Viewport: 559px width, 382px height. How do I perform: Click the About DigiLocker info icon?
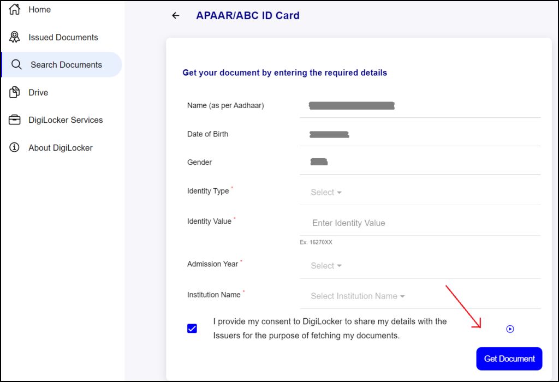(14, 147)
